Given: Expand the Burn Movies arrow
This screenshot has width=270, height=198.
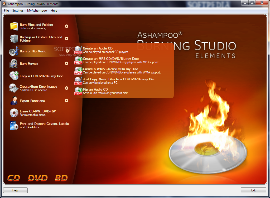Looking at the screenshot, I should [x=67, y=63].
